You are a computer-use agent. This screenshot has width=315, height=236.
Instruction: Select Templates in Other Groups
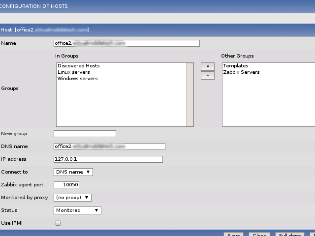236,66
